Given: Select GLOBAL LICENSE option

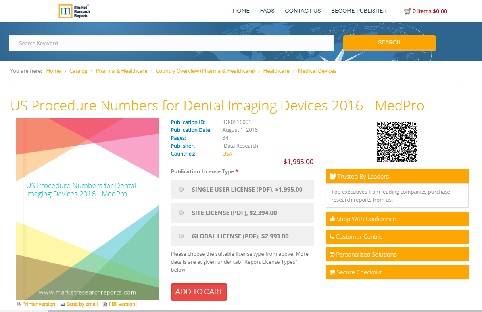Looking at the screenshot, I should point(181,236).
